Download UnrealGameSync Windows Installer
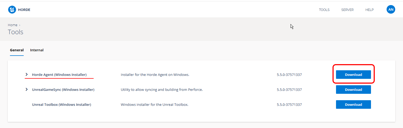 (x=353, y=90)
